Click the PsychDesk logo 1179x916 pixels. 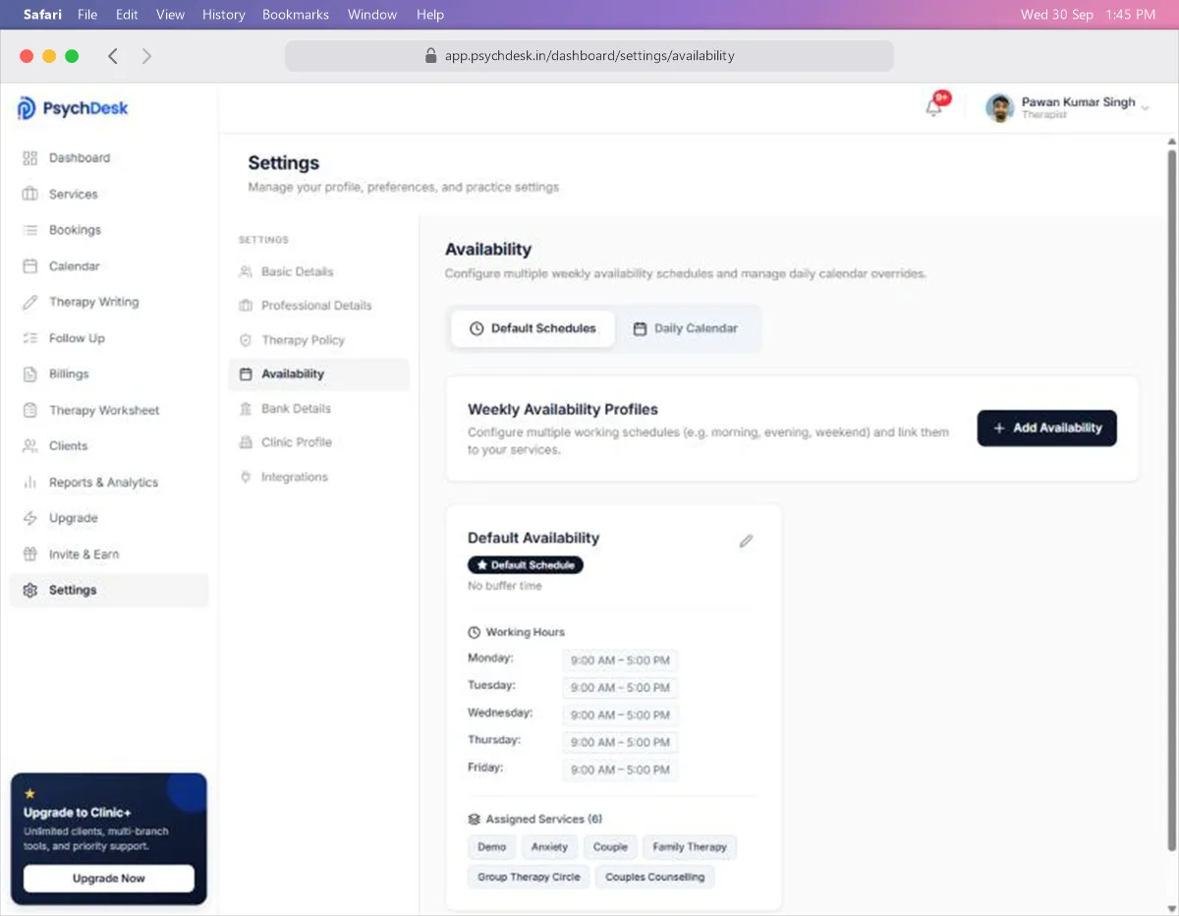[73, 108]
